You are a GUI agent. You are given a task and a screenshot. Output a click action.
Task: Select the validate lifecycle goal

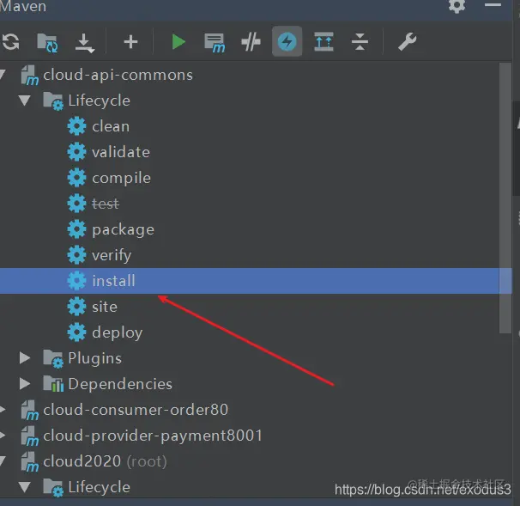coord(121,152)
